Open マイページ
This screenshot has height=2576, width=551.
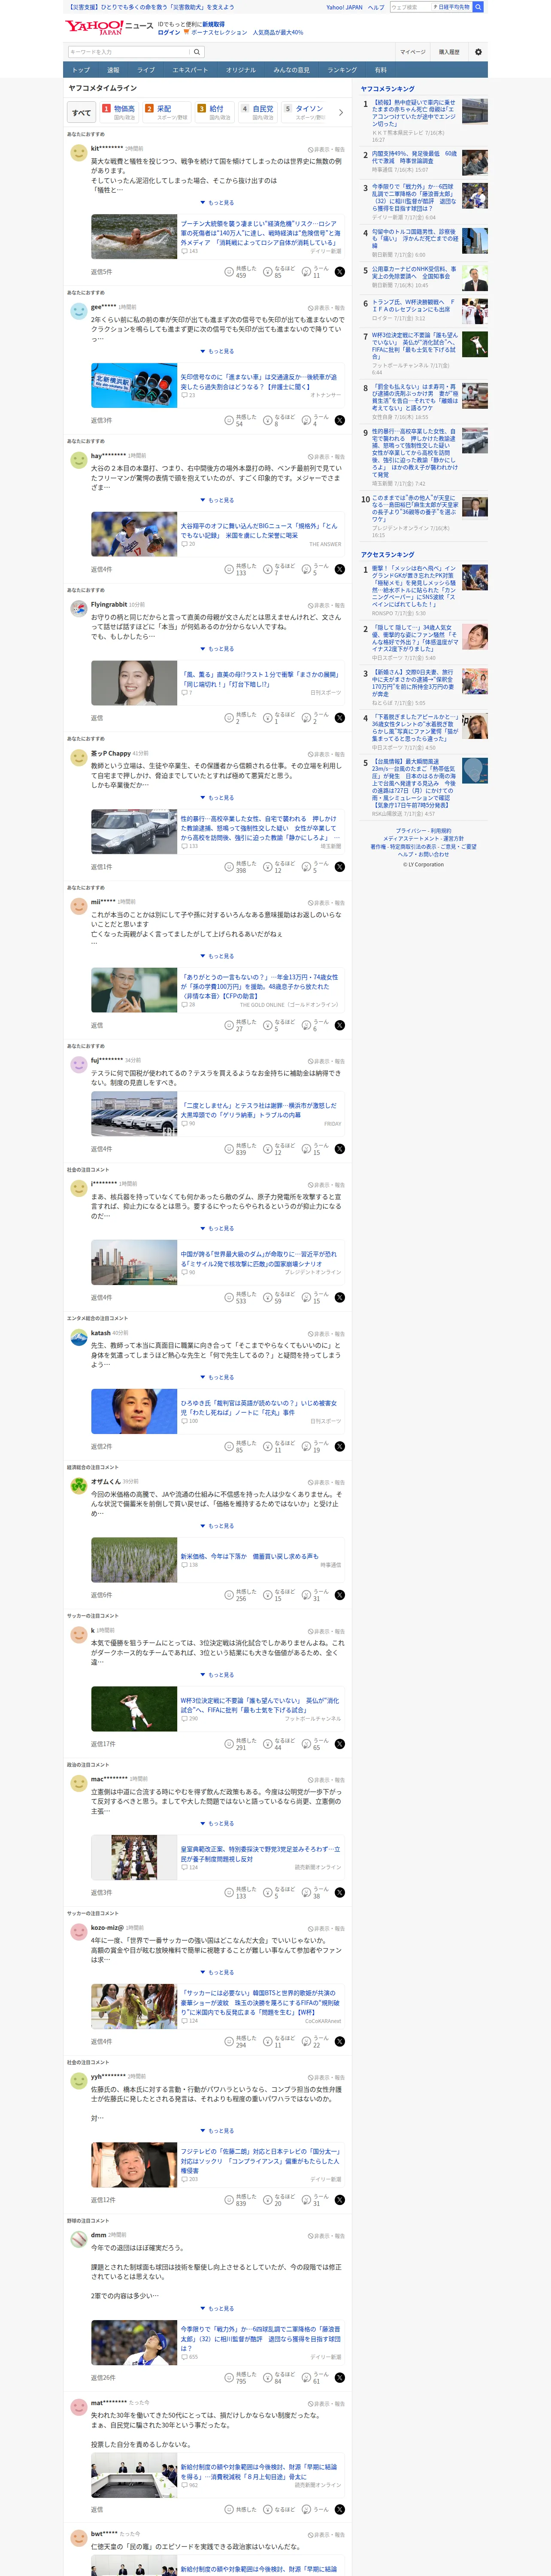click(412, 52)
